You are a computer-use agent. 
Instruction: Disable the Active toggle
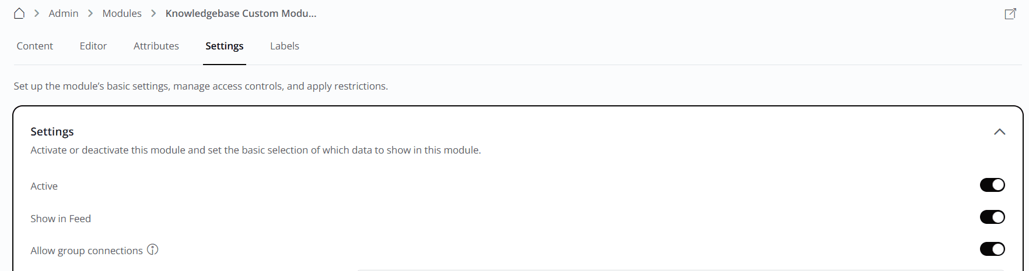pyautogui.click(x=992, y=185)
